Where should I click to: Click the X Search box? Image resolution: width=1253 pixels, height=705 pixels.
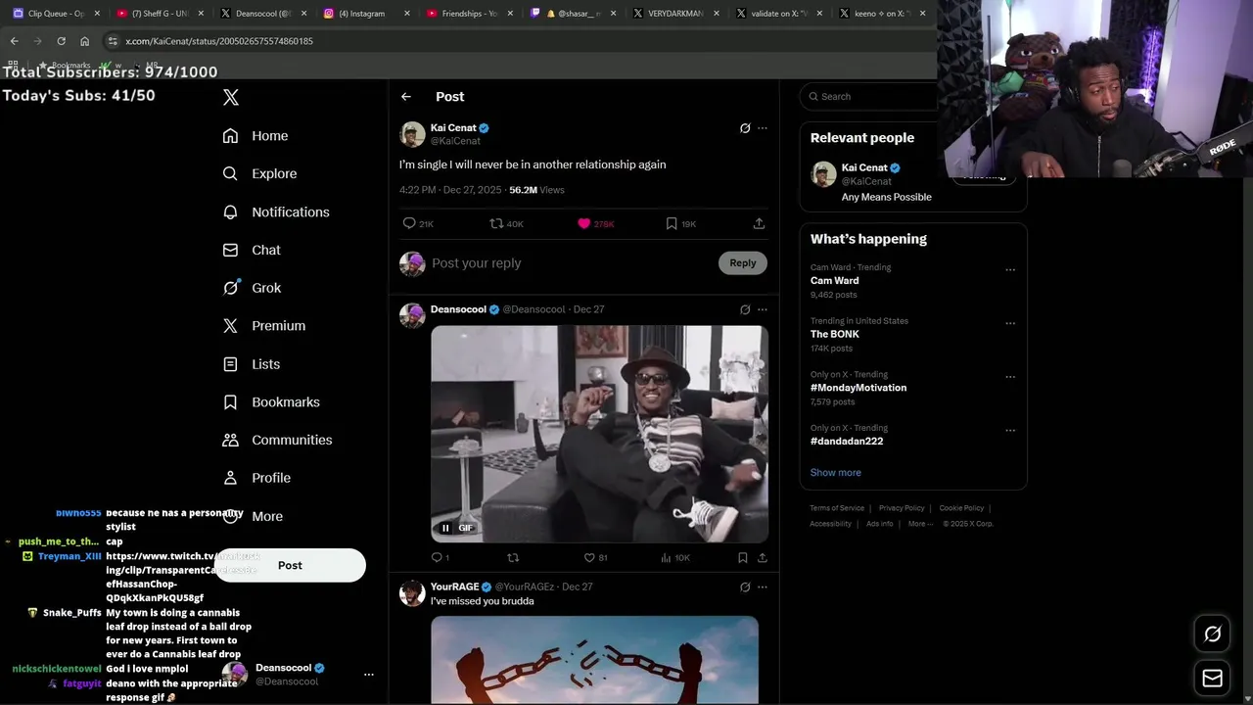click(869, 96)
